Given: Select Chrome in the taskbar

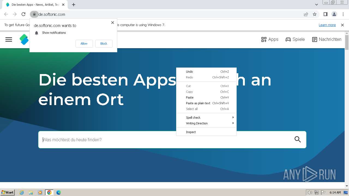Looking at the screenshot, I should [49, 192].
